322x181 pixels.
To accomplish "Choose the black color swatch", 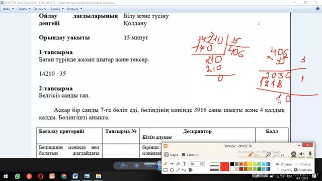I will coord(232,164).
